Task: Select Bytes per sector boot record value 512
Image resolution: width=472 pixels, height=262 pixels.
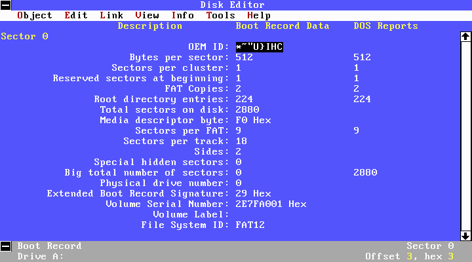Action: coord(244,57)
